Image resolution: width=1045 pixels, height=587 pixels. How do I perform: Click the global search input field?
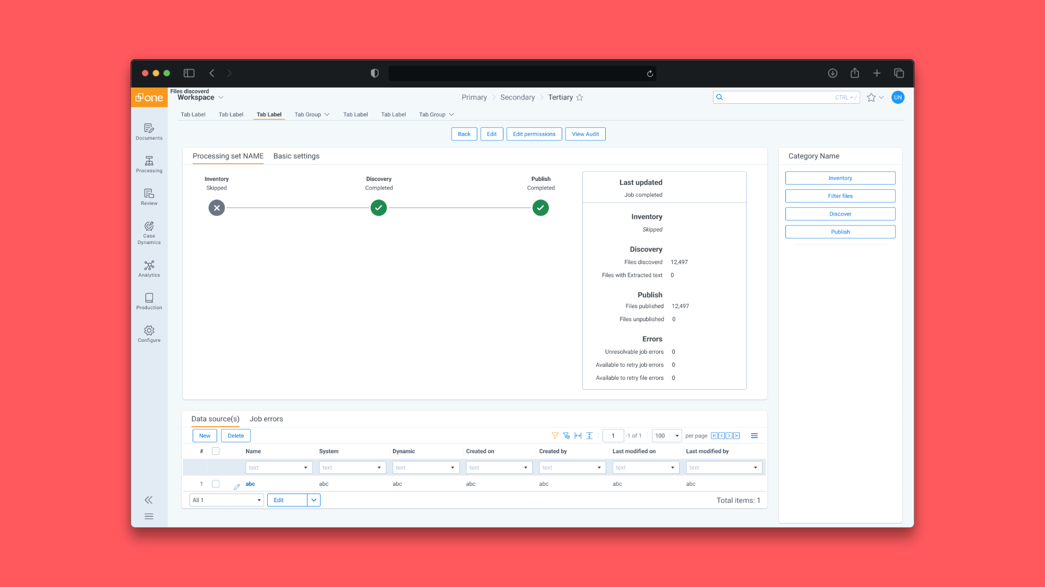[x=779, y=97]
